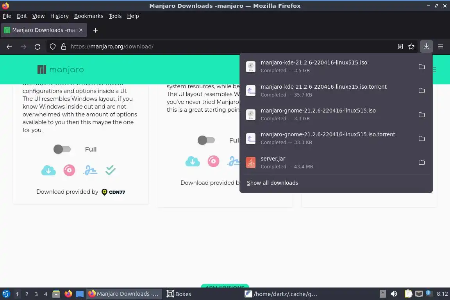Toggle the Full switch in the first edition card

62,149
